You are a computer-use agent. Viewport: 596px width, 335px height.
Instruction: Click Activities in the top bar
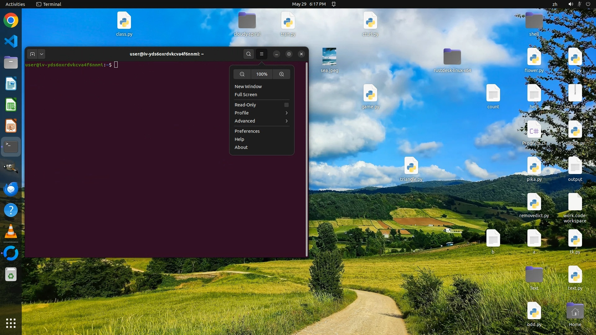[x=15, y=4]
